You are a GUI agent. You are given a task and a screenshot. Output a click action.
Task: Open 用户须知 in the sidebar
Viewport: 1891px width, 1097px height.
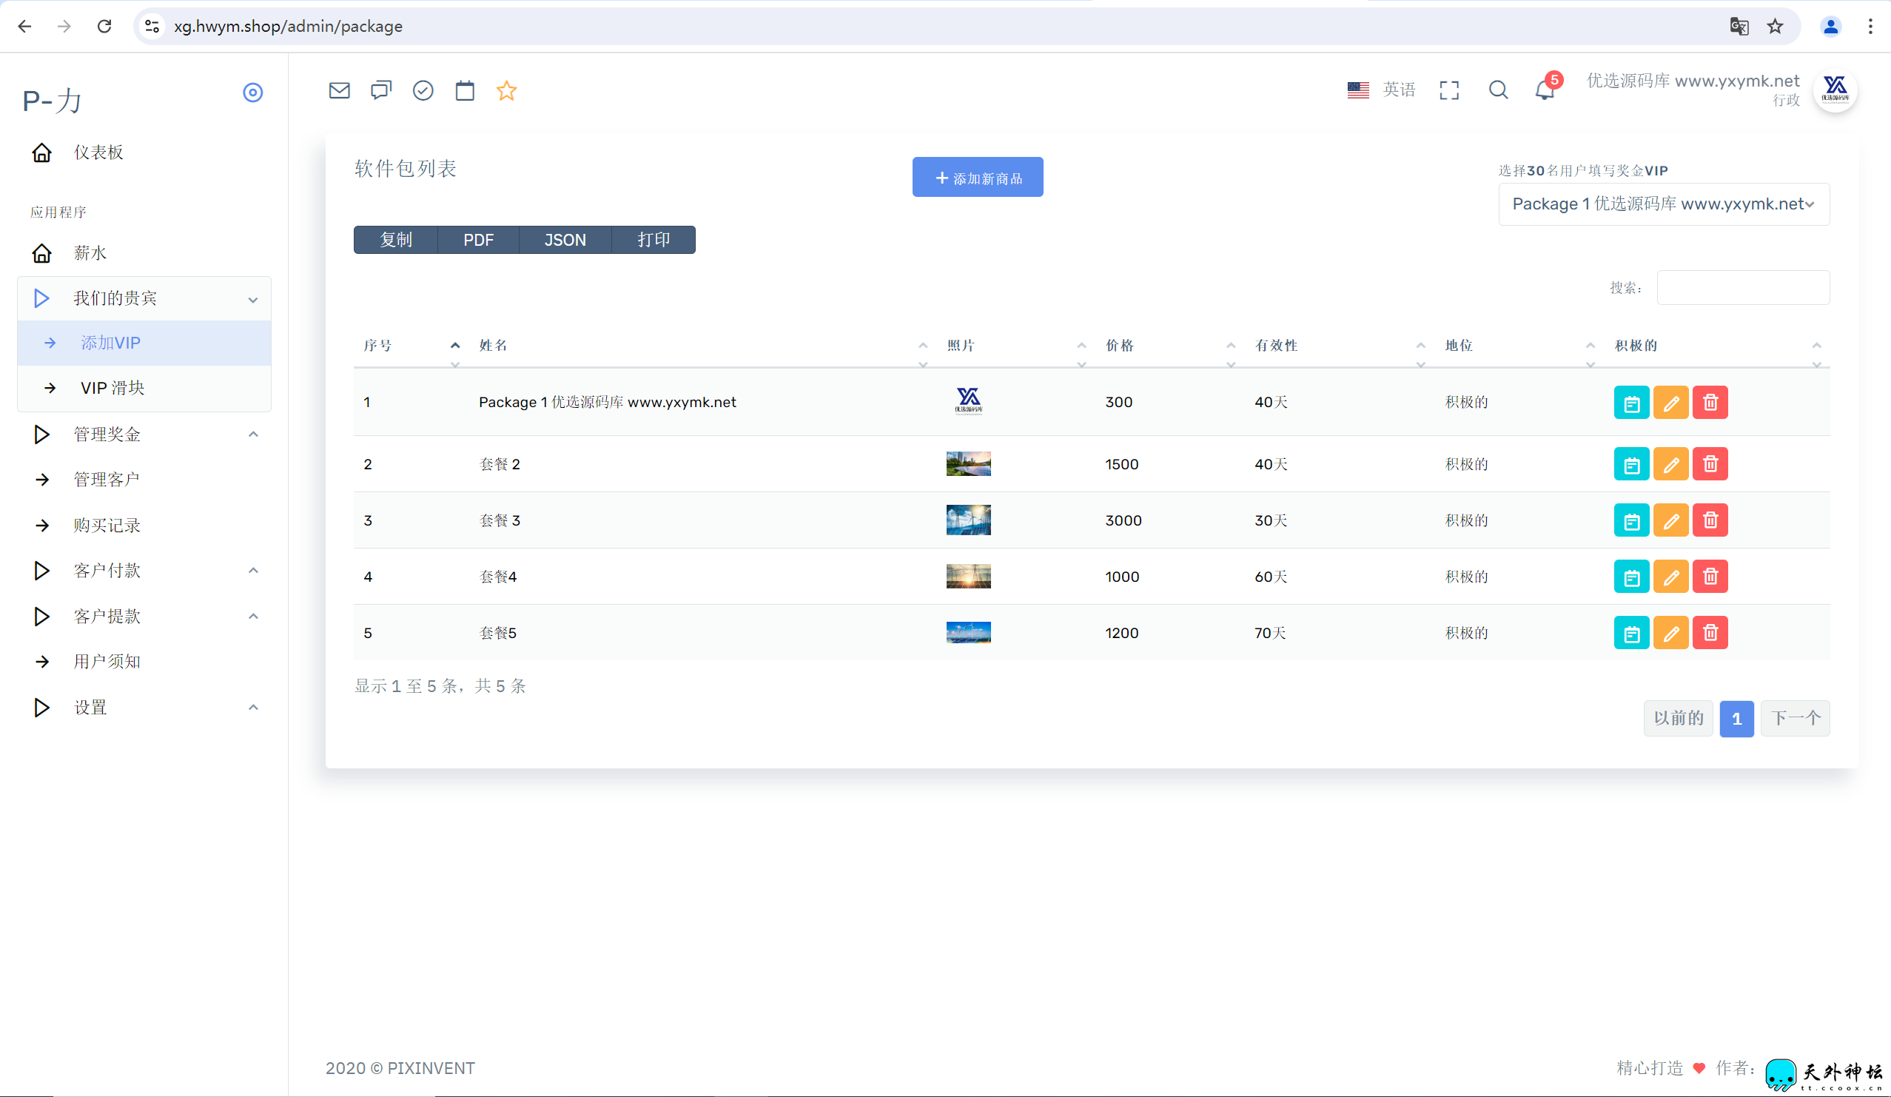[x=145, y=662]
